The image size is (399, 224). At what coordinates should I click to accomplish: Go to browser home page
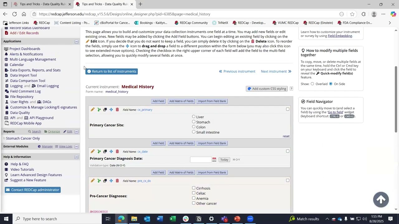[24, 14]
